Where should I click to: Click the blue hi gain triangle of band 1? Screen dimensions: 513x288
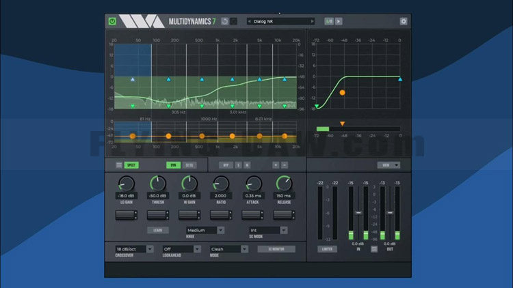click(133, 79)
